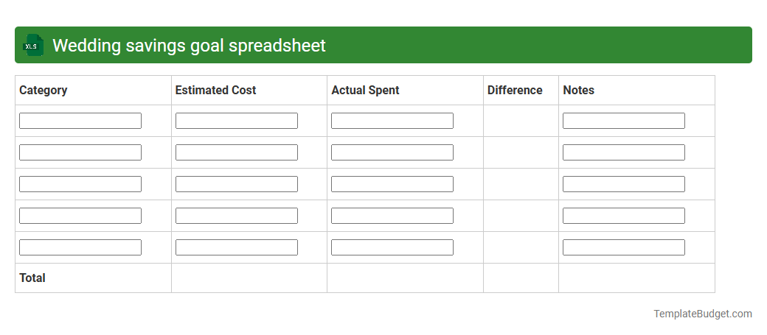Activate the Notes input in the fourth row
This screenshot has width=767, height=335.
624,216
